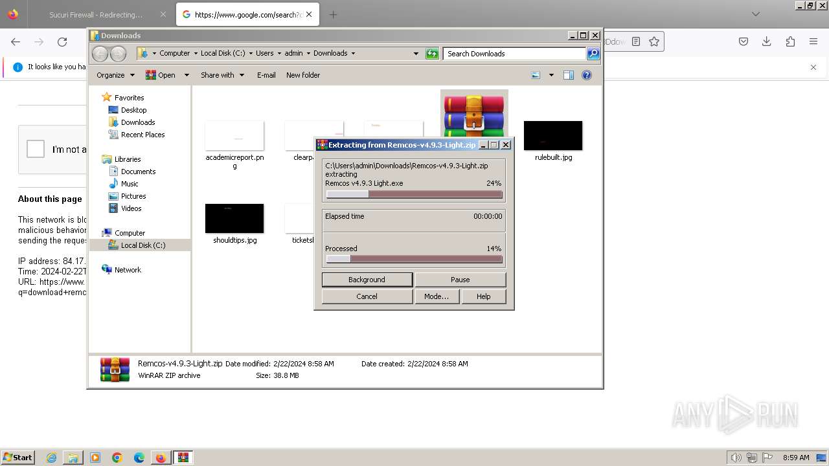
Task: Create a New folder
Action: tap(303, 75)
